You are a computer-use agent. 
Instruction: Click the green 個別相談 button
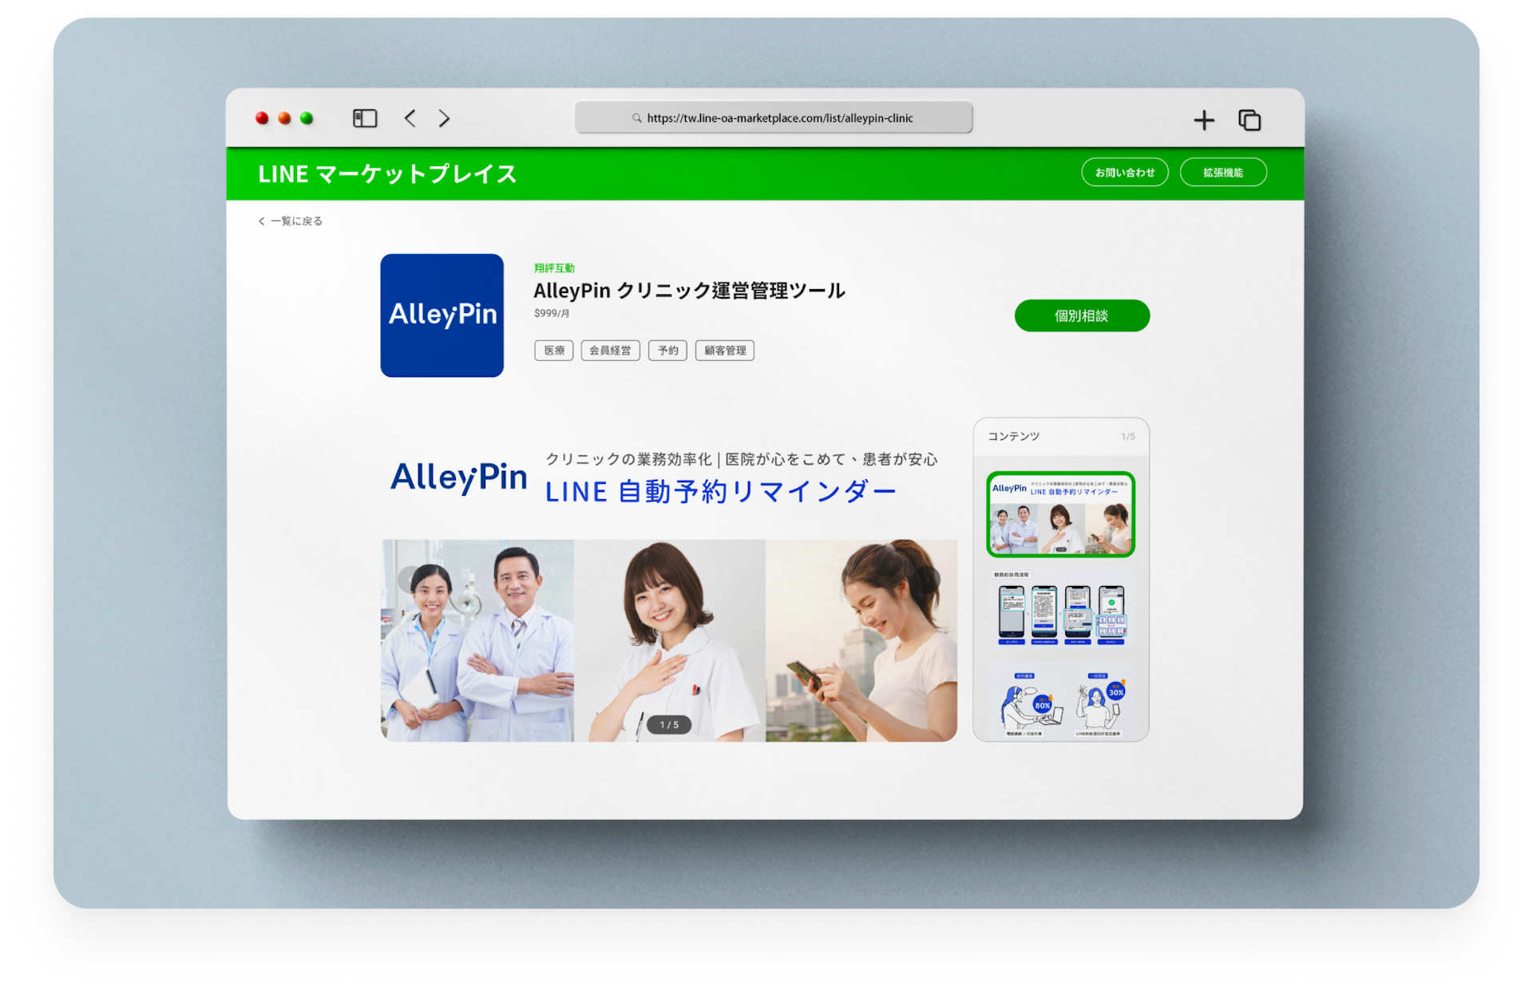(1082, 315)
